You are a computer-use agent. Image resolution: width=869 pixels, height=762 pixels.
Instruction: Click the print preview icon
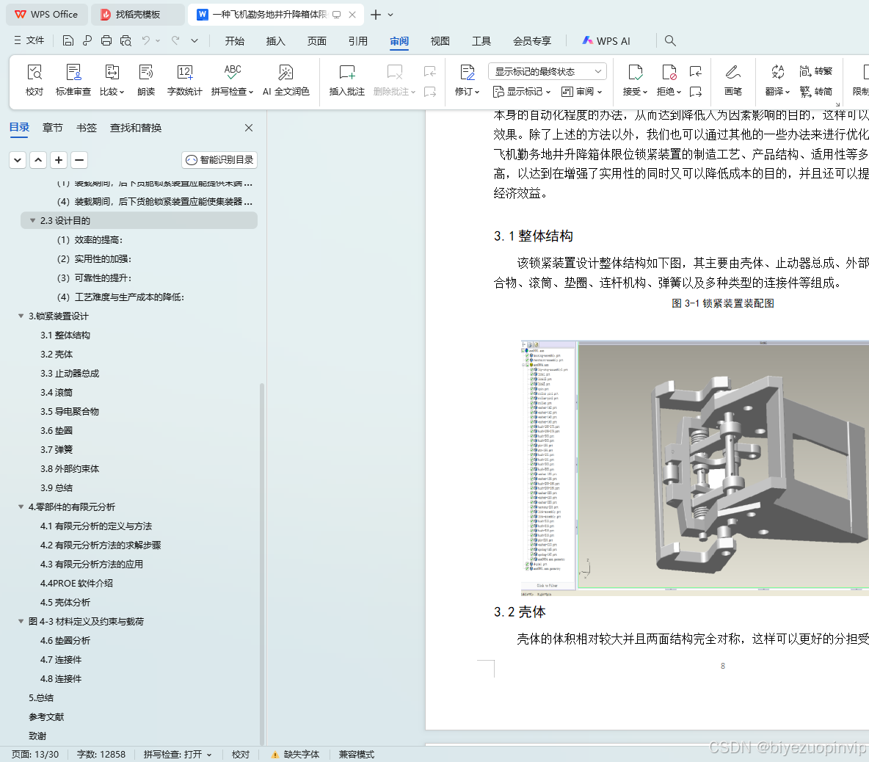pyautogui.click(x=126, y=40)
